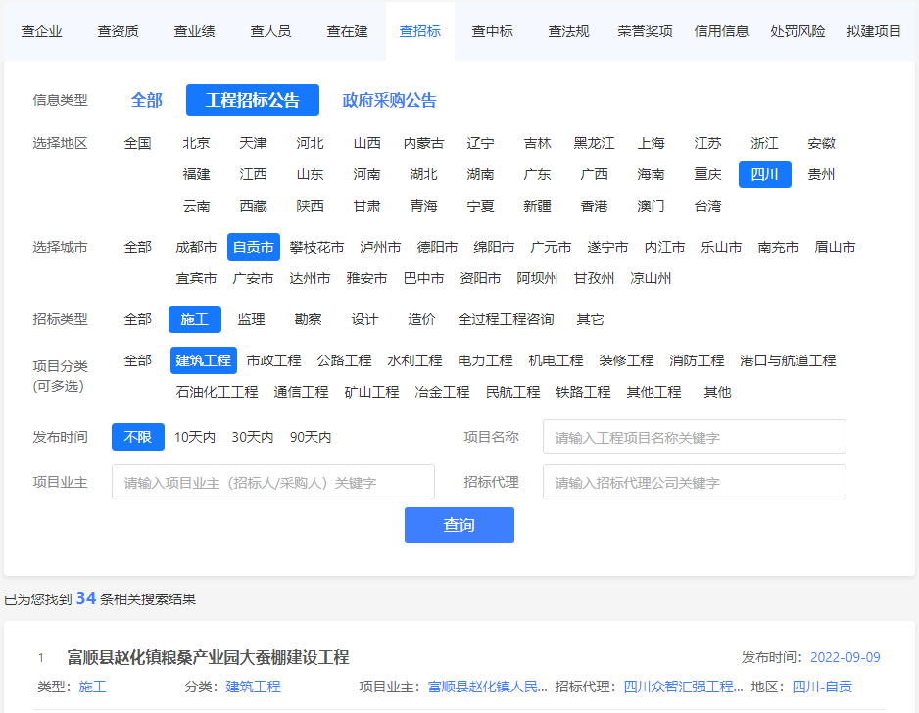Set publish time to 30天内
The image size is (919, 713).
(253, 437)
